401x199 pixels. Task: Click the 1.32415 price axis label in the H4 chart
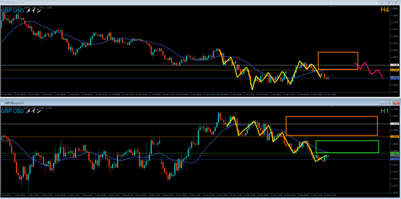click(x=395, y=92)
